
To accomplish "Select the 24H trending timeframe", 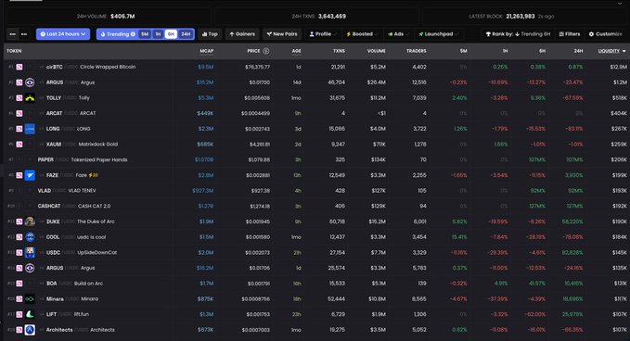I will (186, 34).
